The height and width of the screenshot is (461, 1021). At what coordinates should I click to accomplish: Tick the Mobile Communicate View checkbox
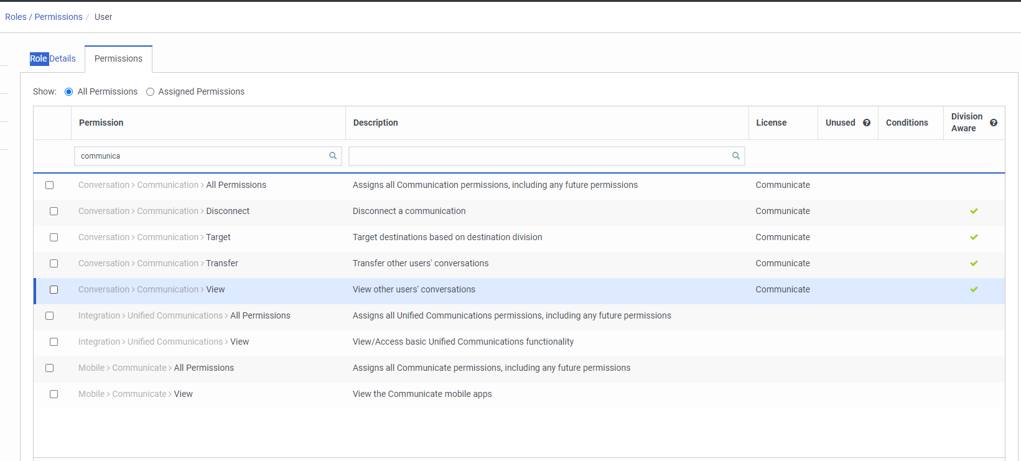click(x=54, y=394)
